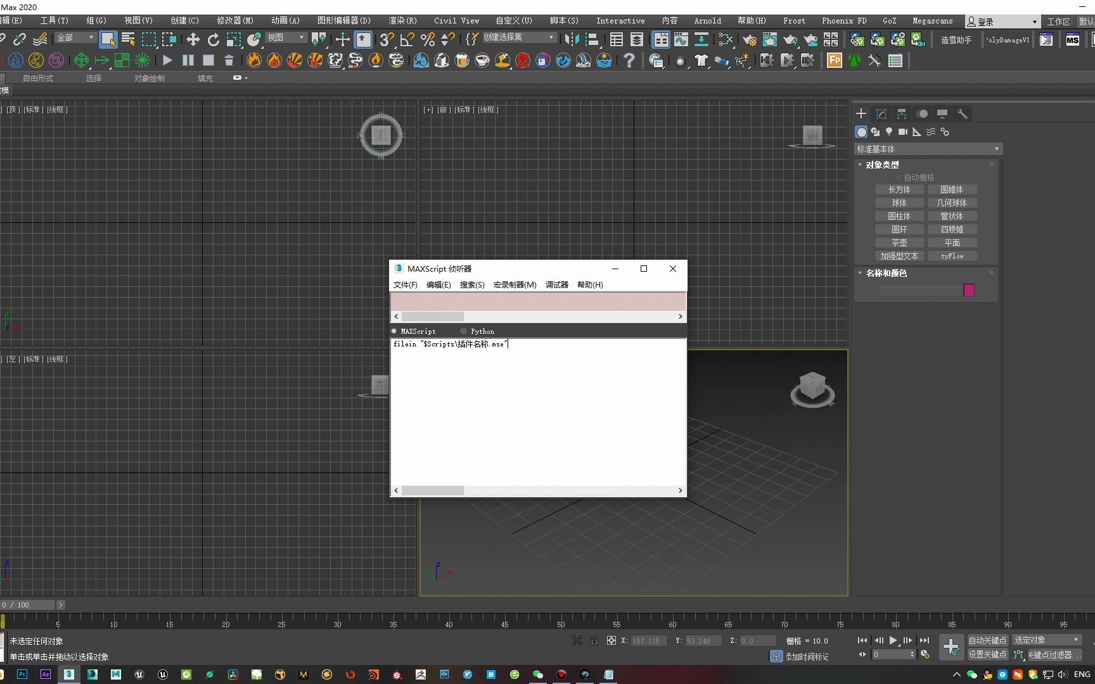Click the green trees icon

pyautogui.click(x=855, y=61)
